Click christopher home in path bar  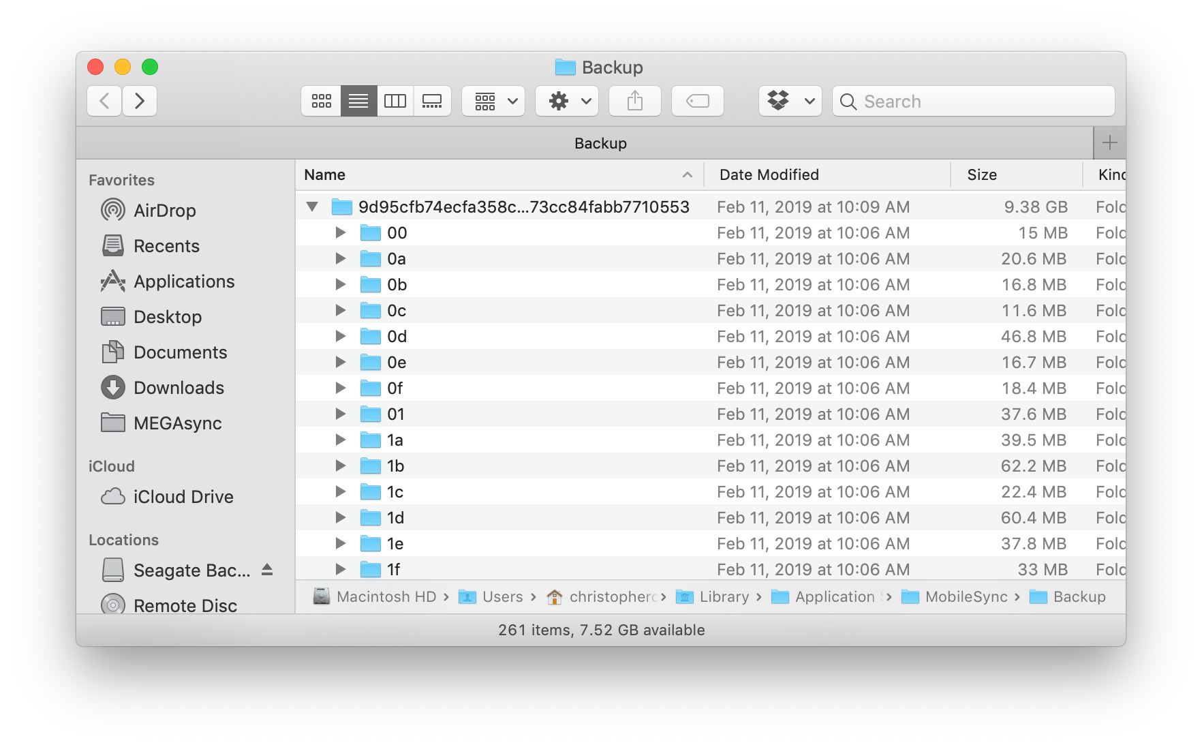tap(602, 596)
